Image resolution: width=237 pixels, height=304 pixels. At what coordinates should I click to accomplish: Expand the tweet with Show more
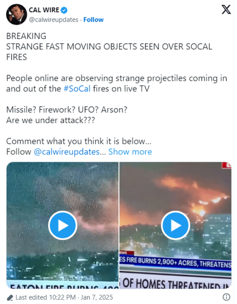[130, 152]
